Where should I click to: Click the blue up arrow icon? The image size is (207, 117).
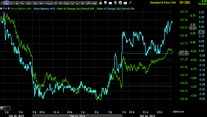coord(4,9)
